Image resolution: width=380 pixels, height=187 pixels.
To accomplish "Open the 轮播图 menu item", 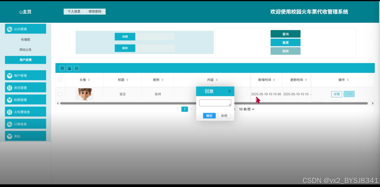I will [x=25, y=40].
